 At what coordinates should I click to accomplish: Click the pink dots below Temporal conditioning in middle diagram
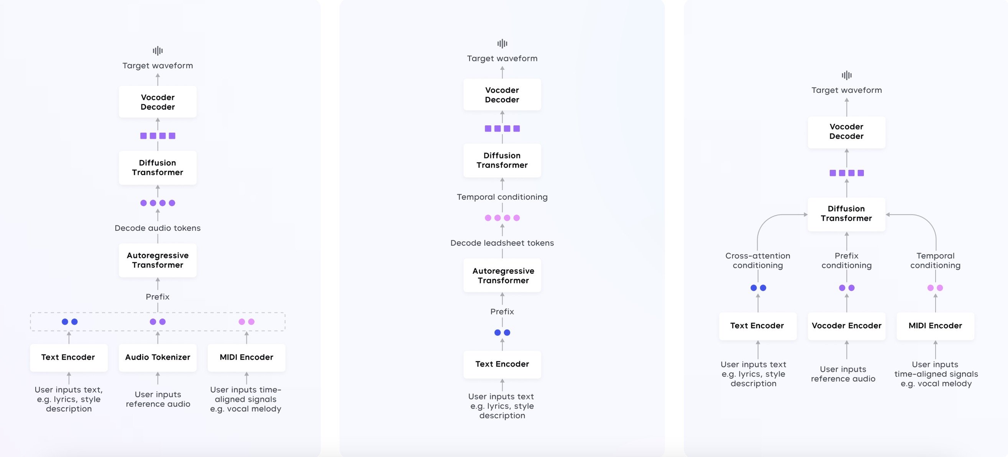click(502, 218)
